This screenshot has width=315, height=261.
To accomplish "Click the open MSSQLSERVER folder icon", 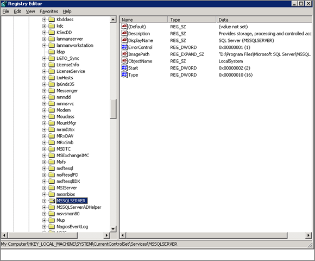I will [x=52, y=201].
